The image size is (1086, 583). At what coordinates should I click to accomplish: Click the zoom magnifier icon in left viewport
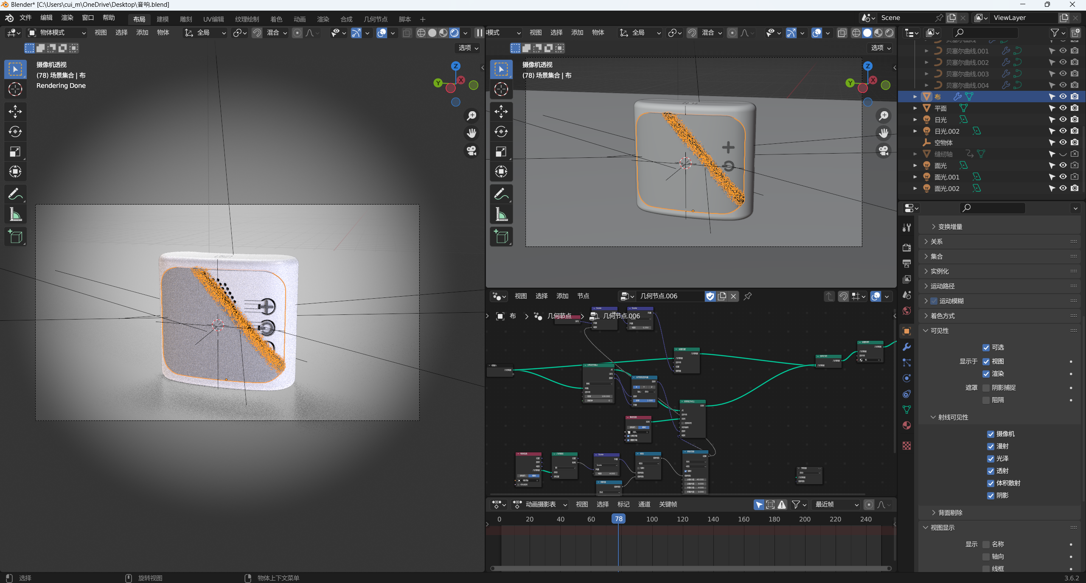click(x=471, y=115)
